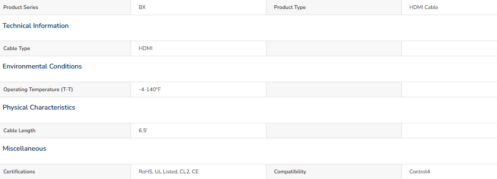Select the HDMI cable type value
Screen dimensions: 497x179
point(145,48)
